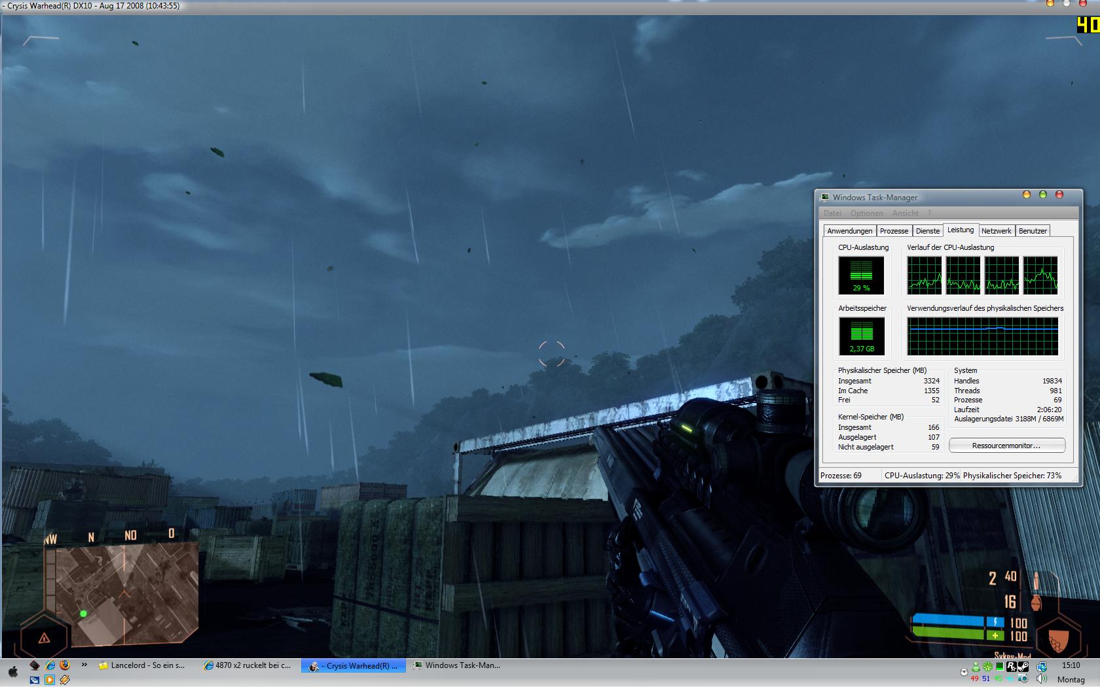Click the Im Cache value 1355

pos(932,391)
